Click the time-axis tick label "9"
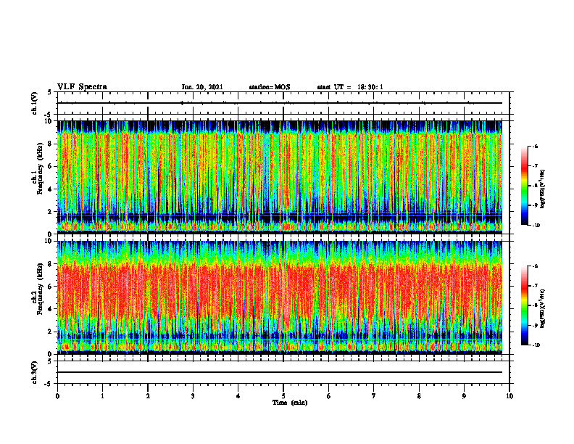This screenshot has width=574, height=444. click(x=464, y=396)
